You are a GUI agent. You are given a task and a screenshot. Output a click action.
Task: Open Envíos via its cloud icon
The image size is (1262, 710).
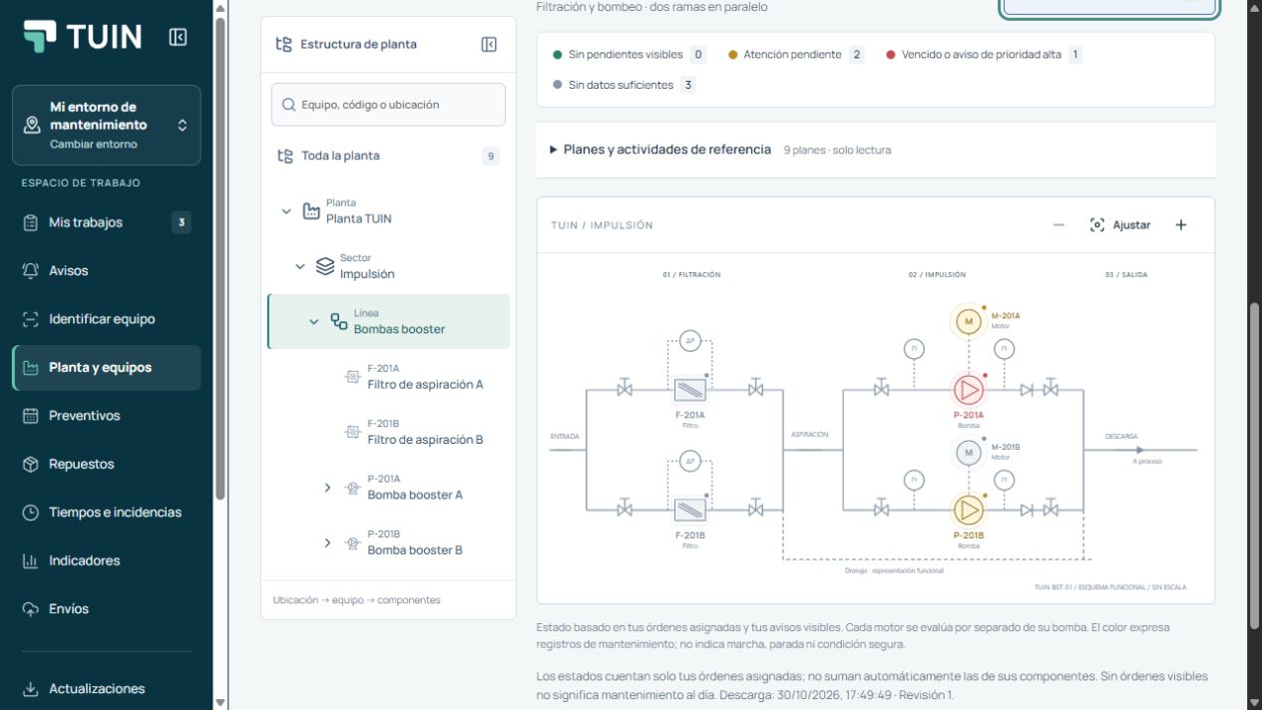pos(30,608)
